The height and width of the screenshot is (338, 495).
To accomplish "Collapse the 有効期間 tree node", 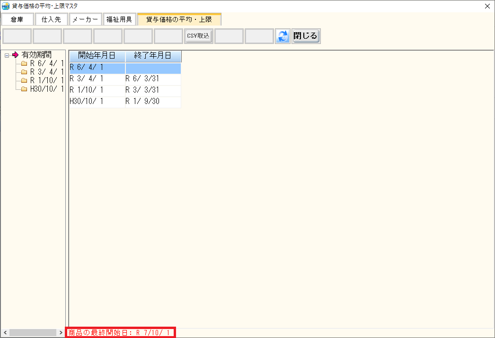I will (7, 55).
